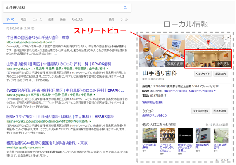The height and width of the screenshot is (165, 236).
Task: Open the 画像 tab
Action: click(x=51, y=19)
